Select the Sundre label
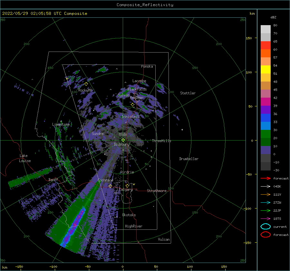 coord(98,133)
